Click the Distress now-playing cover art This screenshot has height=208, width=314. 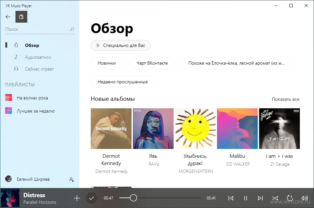10,198
